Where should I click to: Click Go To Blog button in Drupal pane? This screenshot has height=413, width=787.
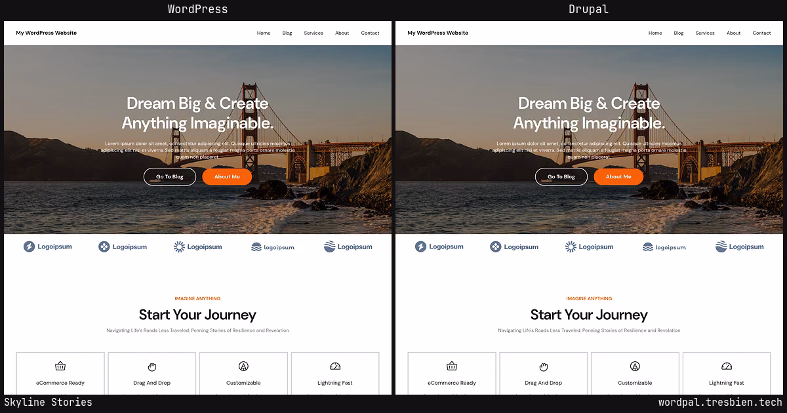(x=561, y=176)
